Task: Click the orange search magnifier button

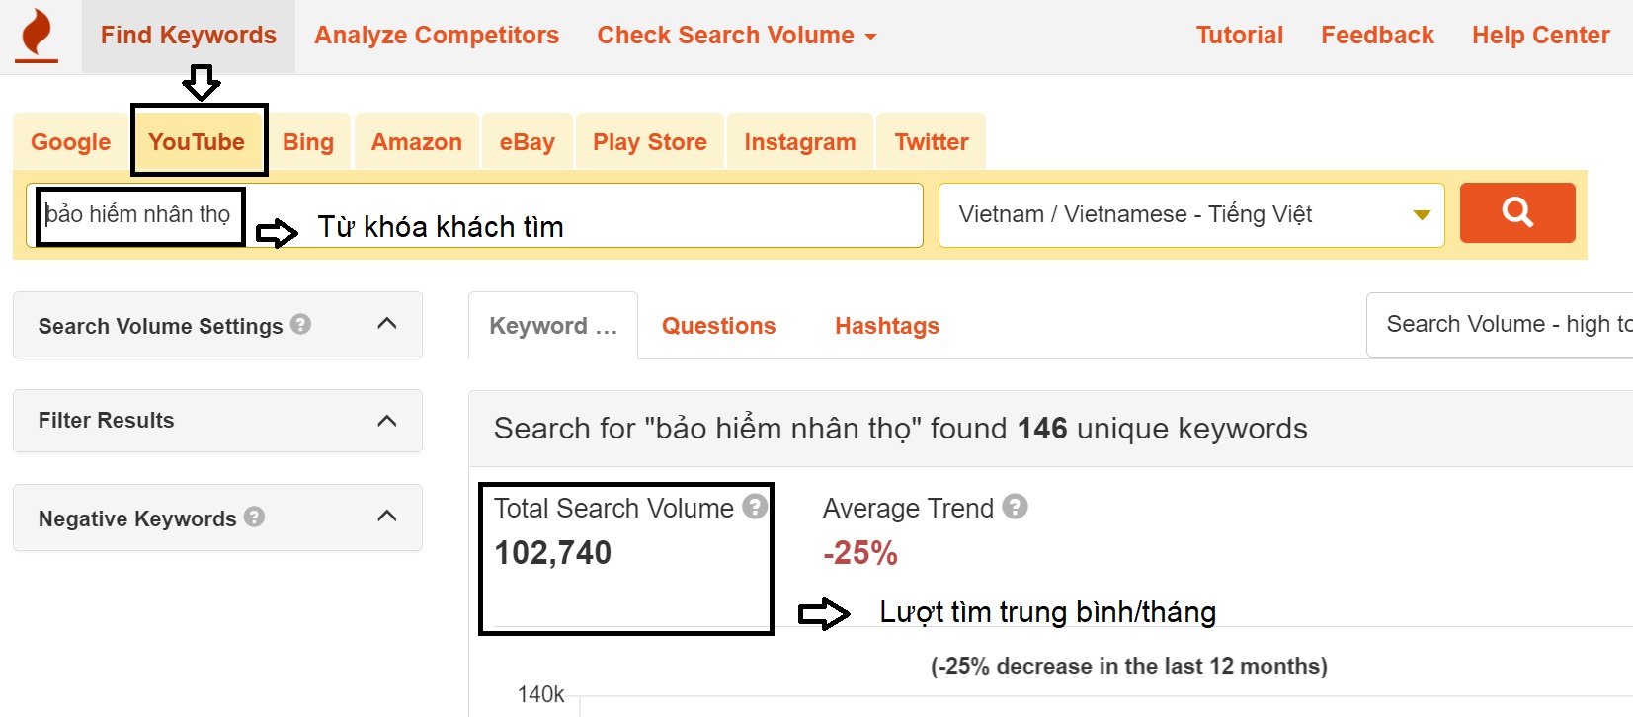Action: point(1517,212)
